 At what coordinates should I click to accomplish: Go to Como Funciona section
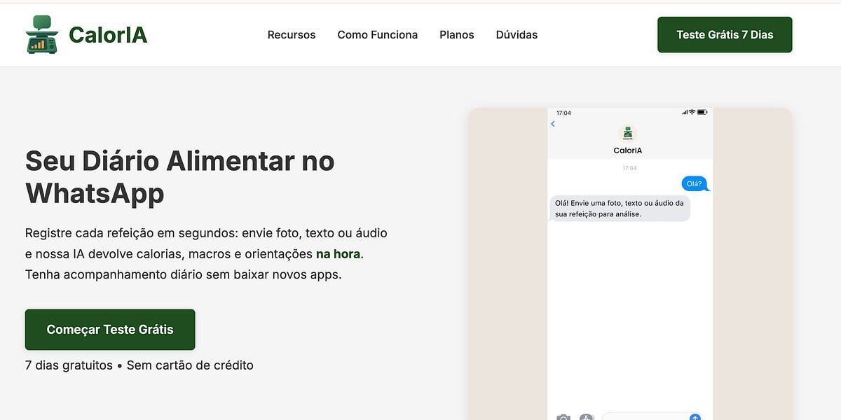pyautogui.click(x=378, y=35)
